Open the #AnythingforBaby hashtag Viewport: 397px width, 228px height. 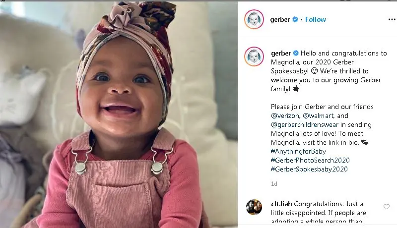(x=298, y=151)
